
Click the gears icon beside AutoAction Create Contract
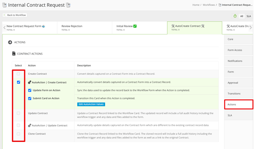tap(30, 82)
